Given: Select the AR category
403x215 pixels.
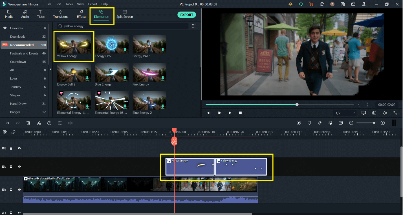Looking at the screenshot, I should click(x=24, y=70).
